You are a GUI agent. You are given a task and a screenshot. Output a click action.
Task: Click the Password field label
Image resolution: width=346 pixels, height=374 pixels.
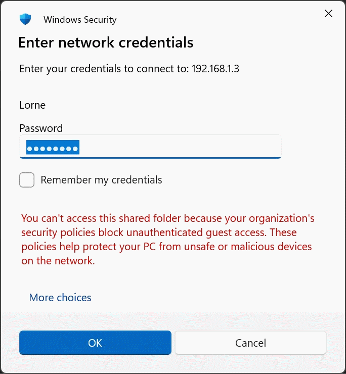[41, 128]
